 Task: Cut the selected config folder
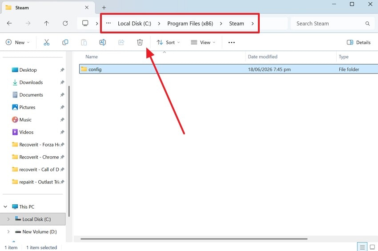pyautogui.click(x=47, y=42)
